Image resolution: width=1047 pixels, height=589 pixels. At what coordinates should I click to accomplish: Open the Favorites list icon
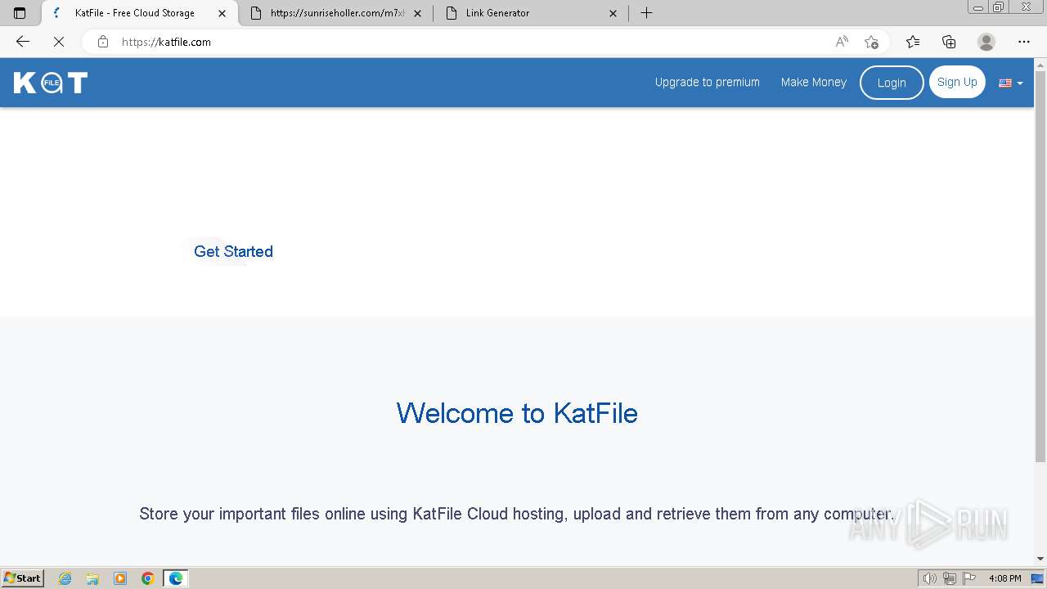click(x=913, y=42)
